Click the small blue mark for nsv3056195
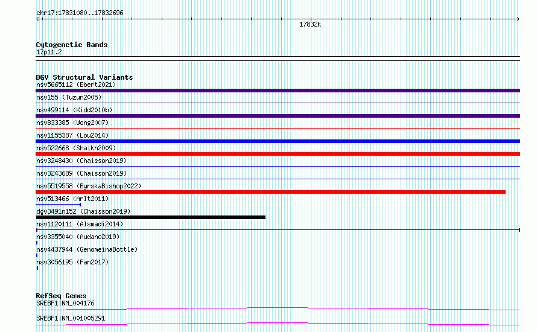 tap(37, 268)
